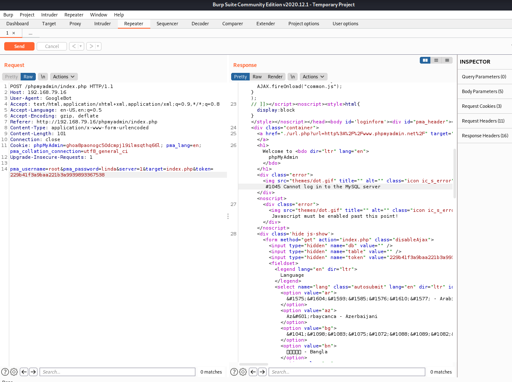The height and width of the screenshot is (382, 512).
Task: Switch to combined tabbed layout icon
Action: coord(447,60)
